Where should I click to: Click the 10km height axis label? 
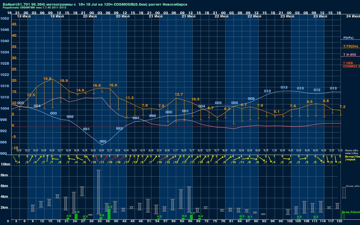pos(5,164)
